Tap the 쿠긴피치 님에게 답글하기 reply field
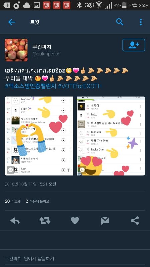The width and height of the screenshot is (150, 267). tap(75, 258)
